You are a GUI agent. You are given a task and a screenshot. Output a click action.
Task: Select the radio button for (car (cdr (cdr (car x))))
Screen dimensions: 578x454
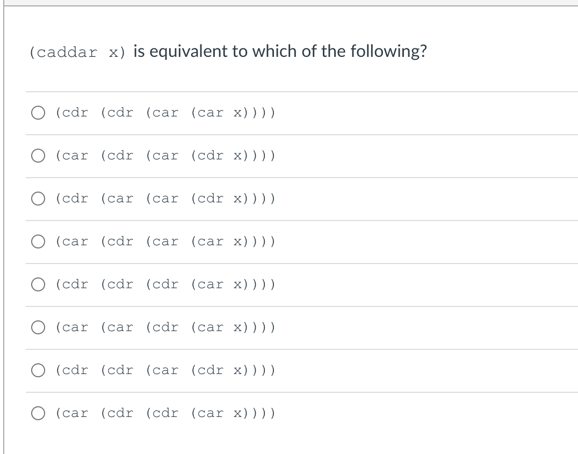pos(38,413)
